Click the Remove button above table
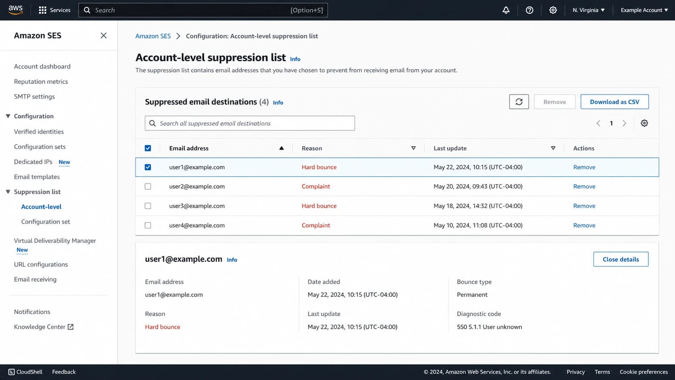Image resolution: width=675 pixels, height=380 pixels. coord(554,102)
